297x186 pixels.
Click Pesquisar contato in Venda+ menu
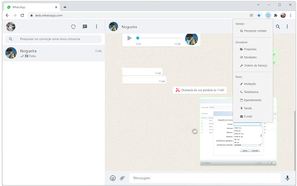(253, 31)
